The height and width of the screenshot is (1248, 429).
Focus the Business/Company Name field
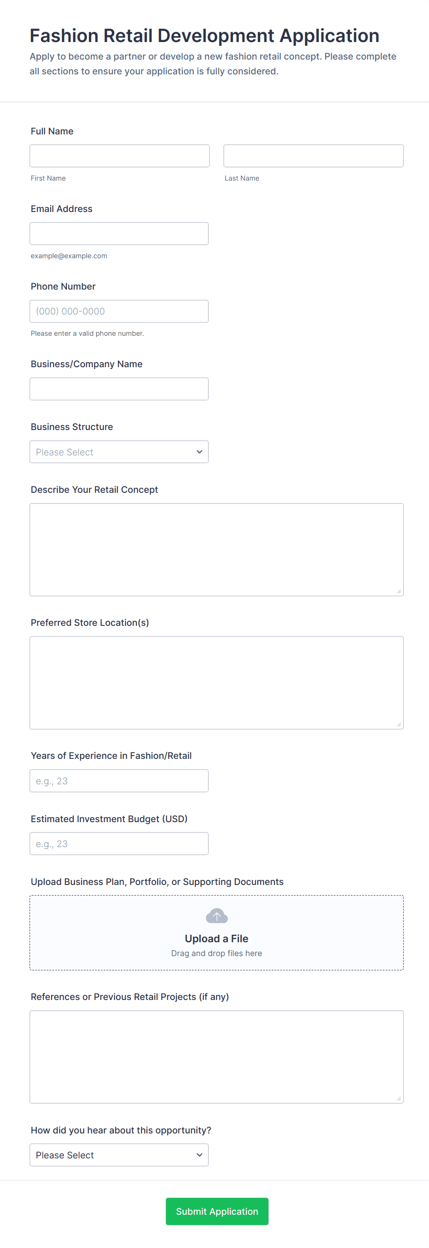119,388
